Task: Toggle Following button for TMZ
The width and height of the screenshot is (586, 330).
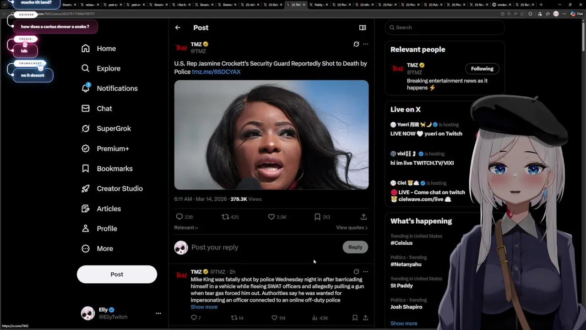Action: tap(482, 69)
